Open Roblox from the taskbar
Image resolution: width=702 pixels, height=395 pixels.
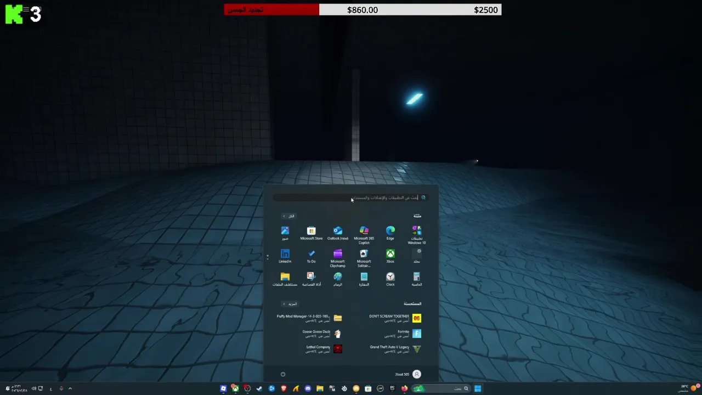coord(223,388)
